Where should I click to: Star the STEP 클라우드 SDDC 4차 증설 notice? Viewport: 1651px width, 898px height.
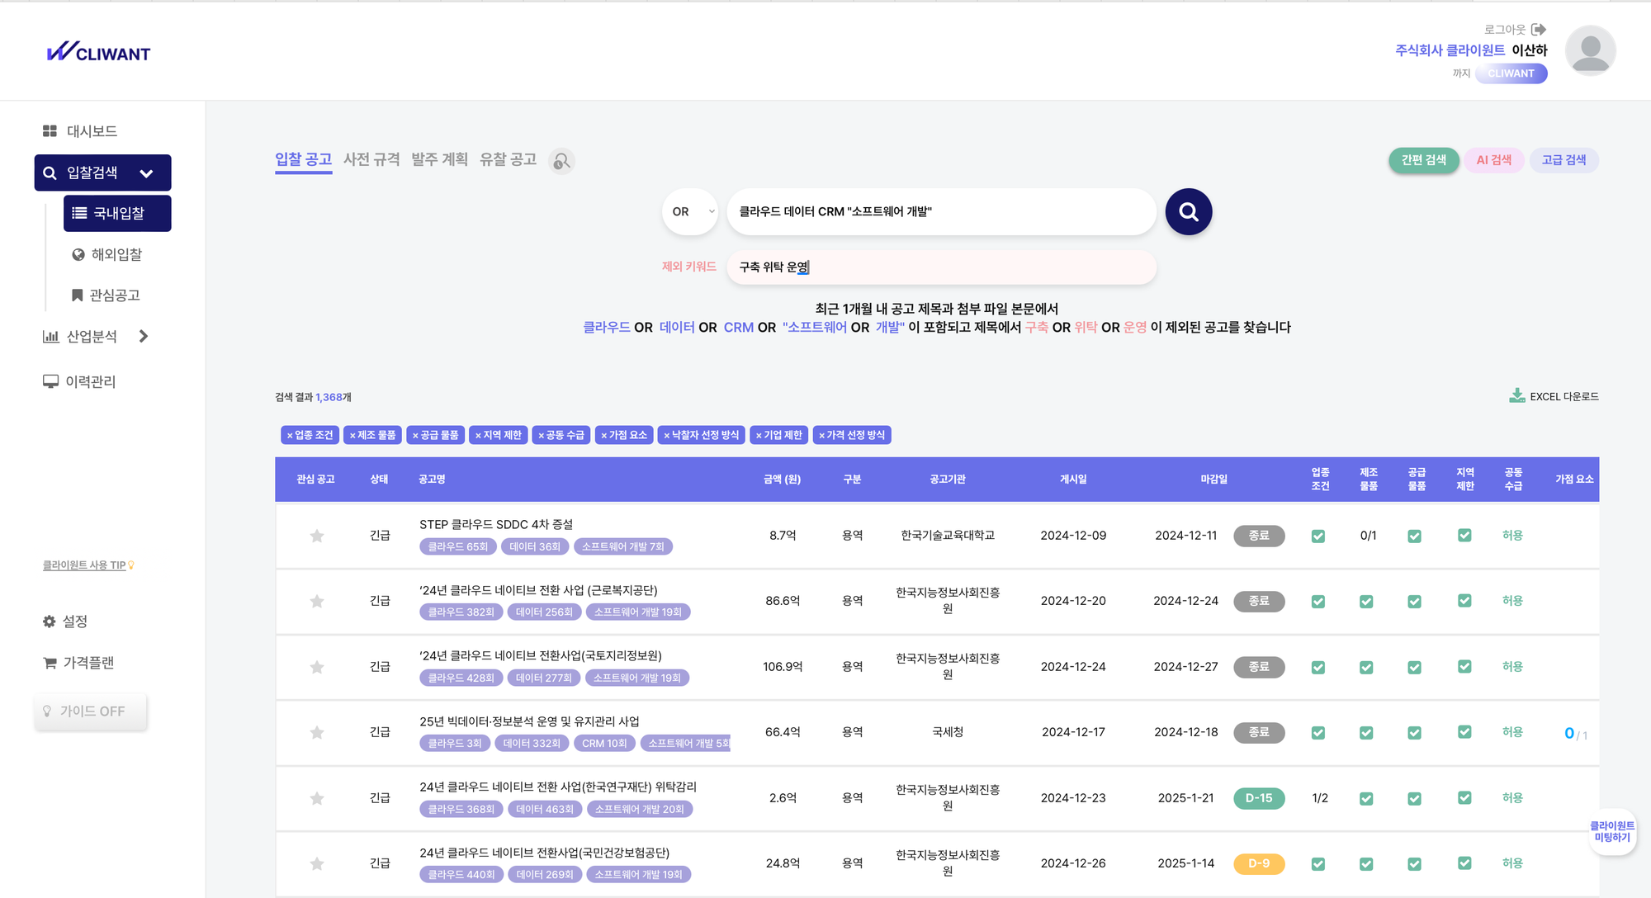click(x=317, y=536)
